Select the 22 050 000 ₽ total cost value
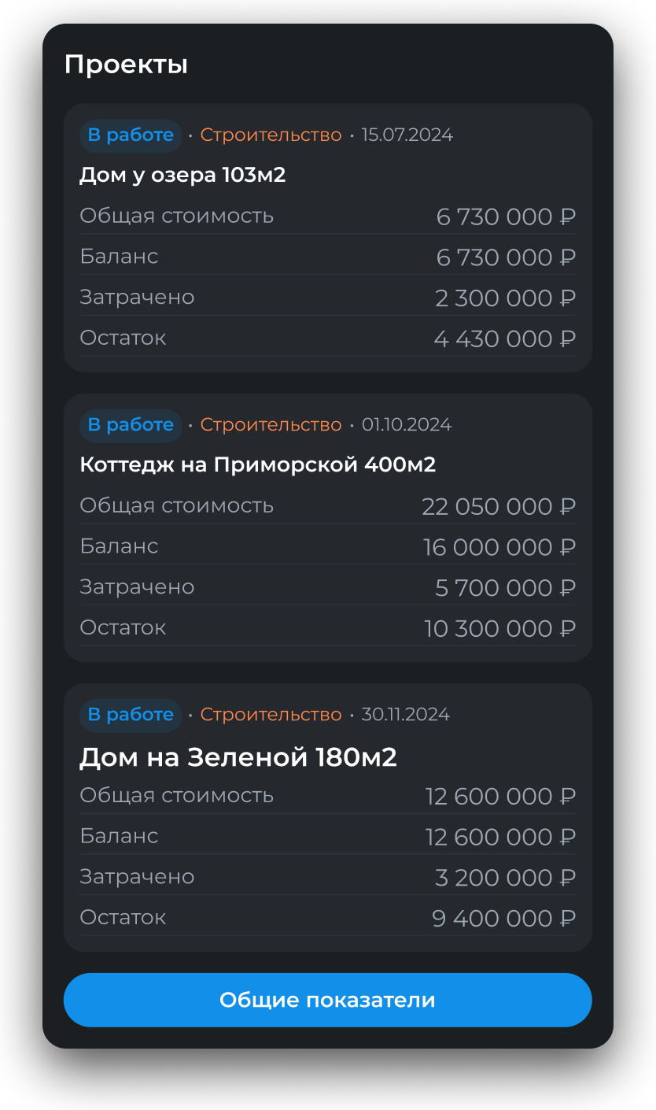Screen dimensions: 656x1110 [x=499, y=506]
